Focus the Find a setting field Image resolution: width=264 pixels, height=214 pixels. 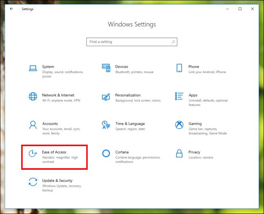(x=132, y=42)
